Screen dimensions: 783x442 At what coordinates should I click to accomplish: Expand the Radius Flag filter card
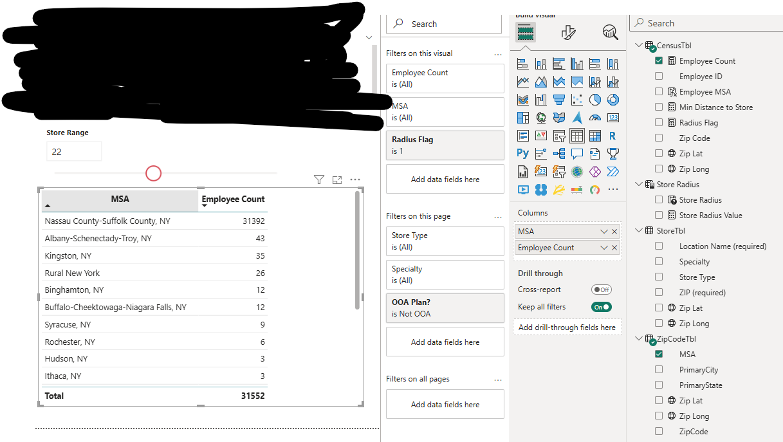click(445, 145)
